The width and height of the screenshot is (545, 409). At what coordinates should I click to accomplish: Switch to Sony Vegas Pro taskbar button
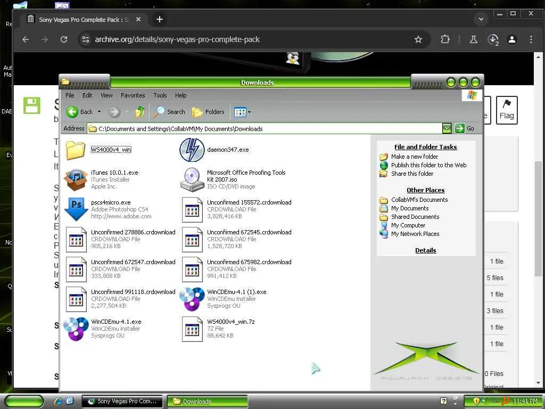(122, 401)
